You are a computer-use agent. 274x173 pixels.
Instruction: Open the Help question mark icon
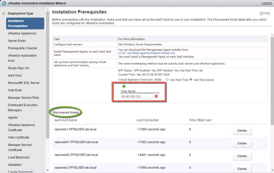[261, 13]
